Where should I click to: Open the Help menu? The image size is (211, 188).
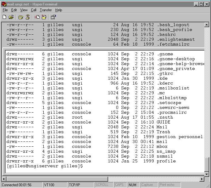pyautogui.click(x=59, y=10)
